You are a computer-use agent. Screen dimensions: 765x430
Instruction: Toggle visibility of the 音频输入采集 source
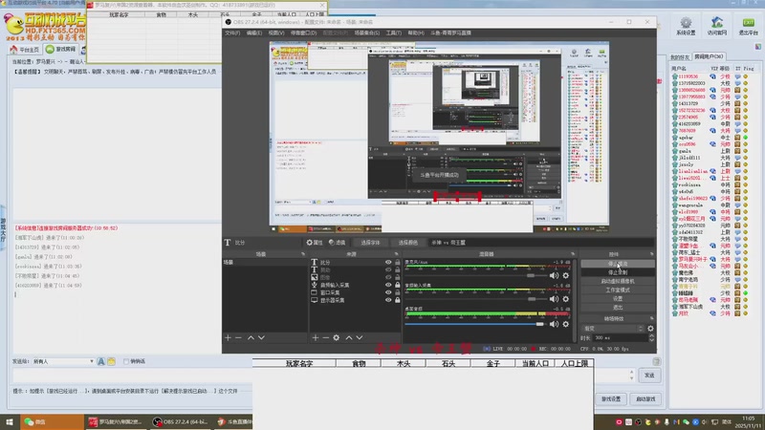click(388, 285)
